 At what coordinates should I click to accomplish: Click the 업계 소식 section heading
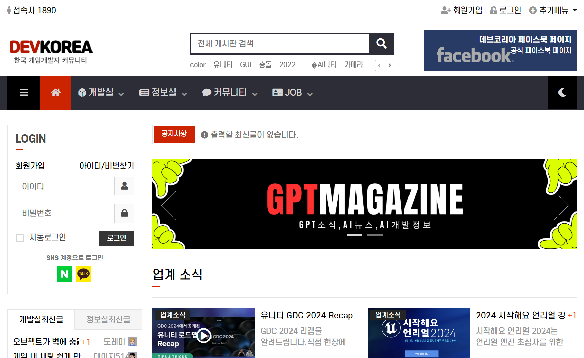178,274
